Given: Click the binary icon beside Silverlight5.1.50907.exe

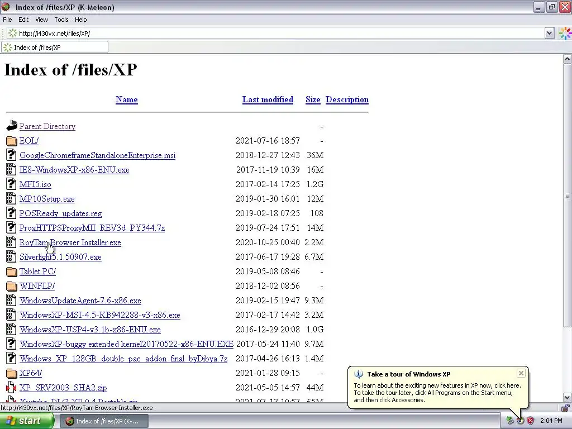Looking at the screenshot, I should pos(11,257).
